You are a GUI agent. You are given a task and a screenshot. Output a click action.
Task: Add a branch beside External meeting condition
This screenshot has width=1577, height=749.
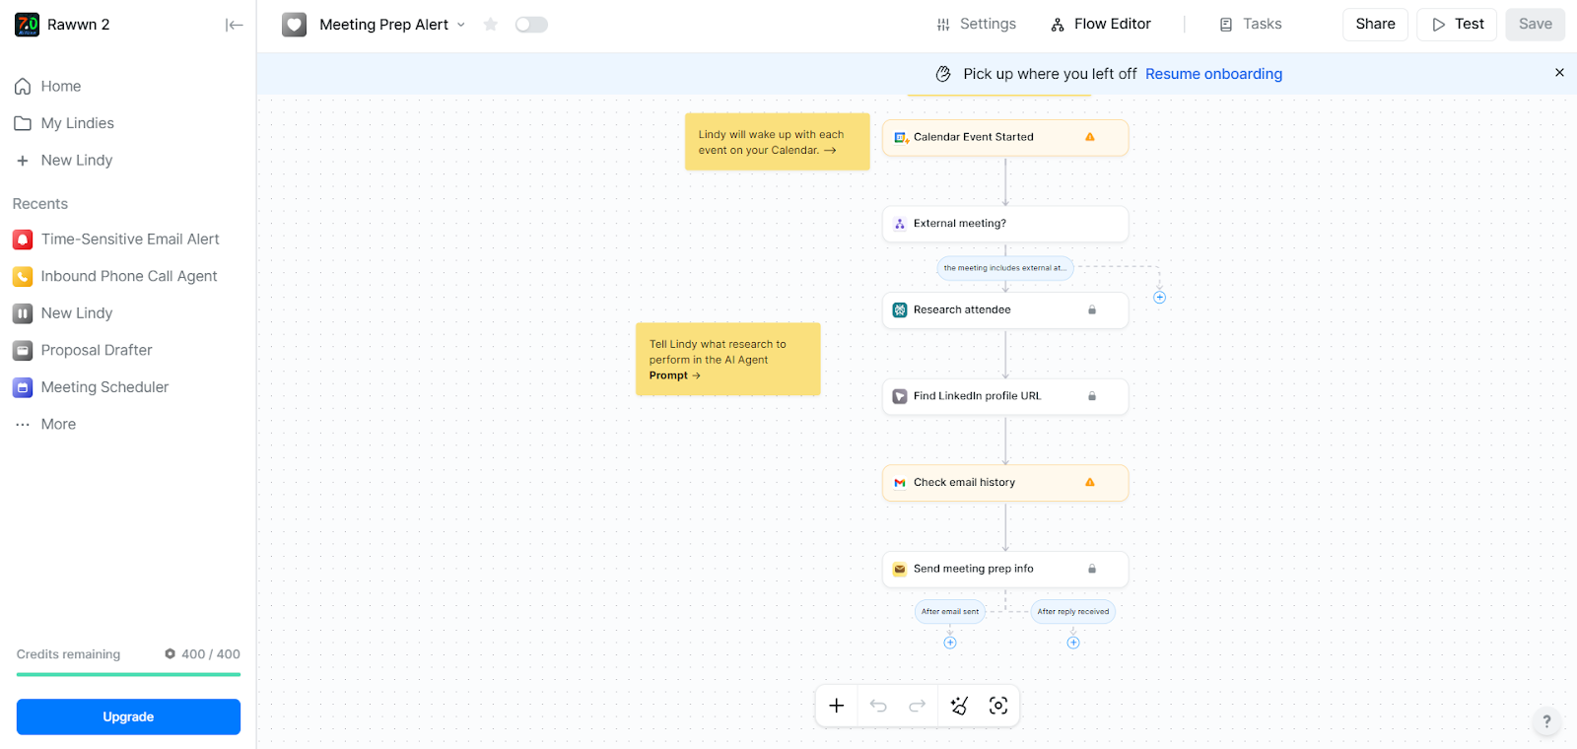point(1159,298)
